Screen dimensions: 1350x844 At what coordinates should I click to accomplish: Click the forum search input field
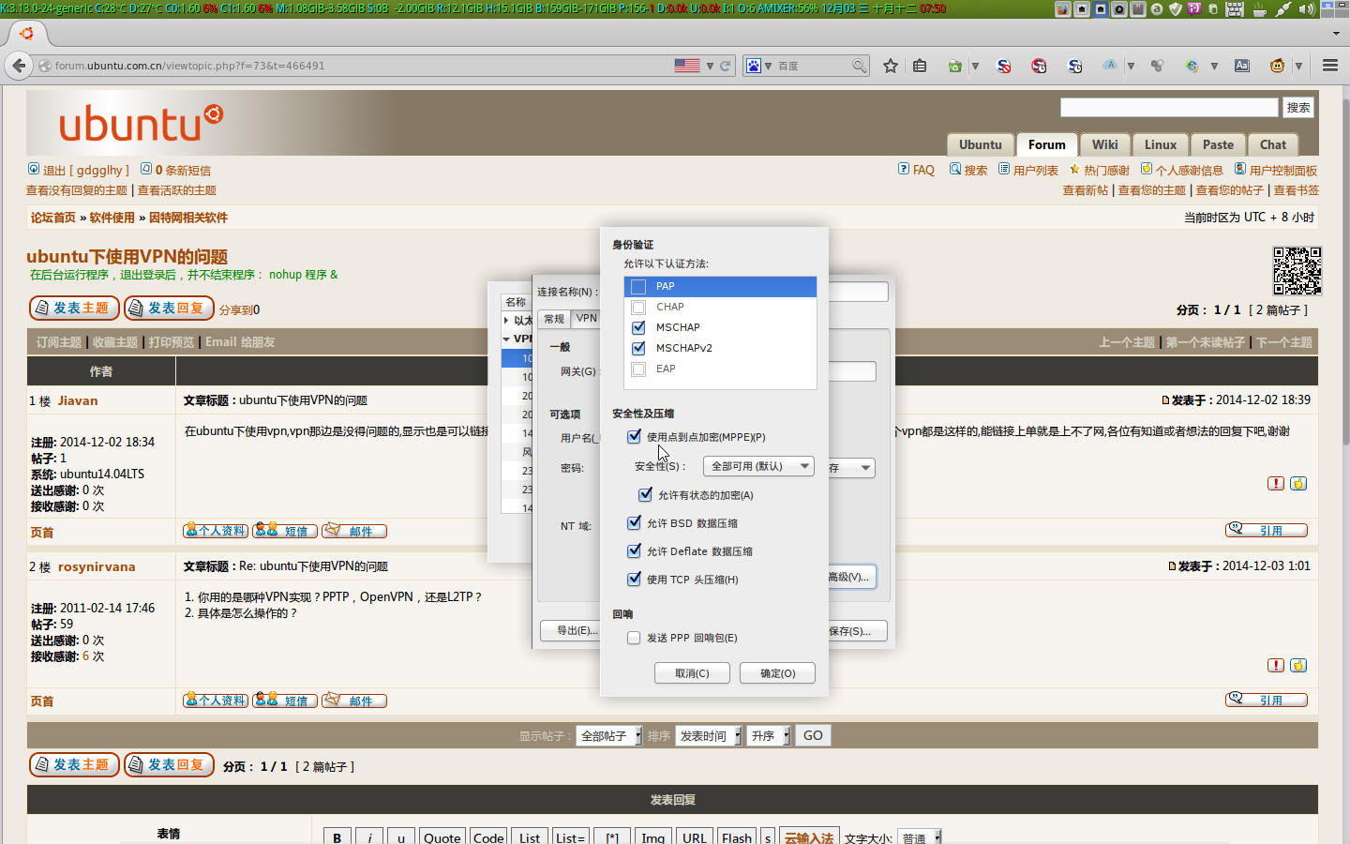pos(1169,108)
